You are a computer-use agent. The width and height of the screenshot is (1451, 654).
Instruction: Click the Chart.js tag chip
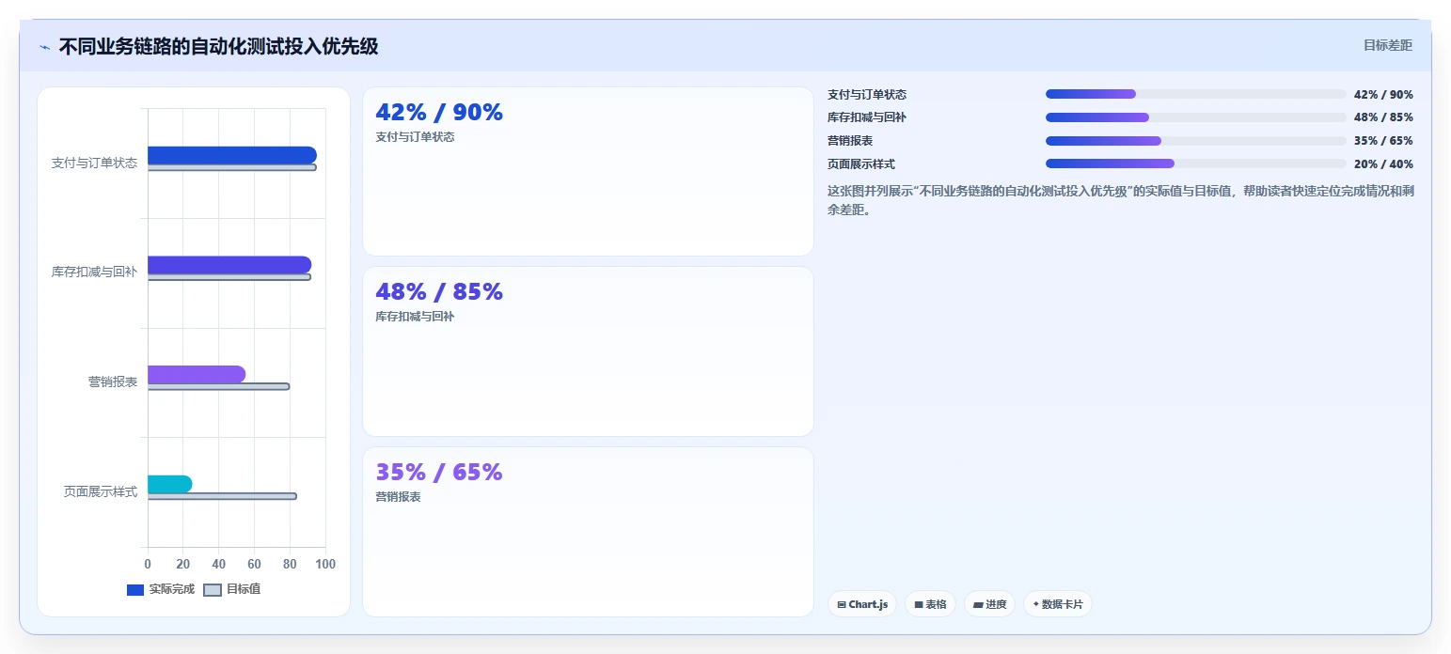862,604
